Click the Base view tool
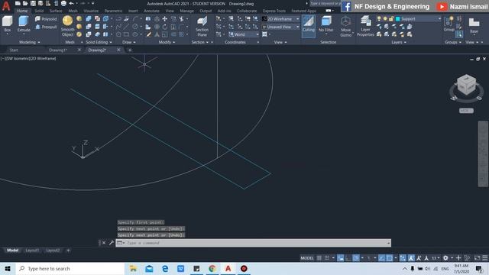This screenshot has width=489, height=275. tap(474, 25)
